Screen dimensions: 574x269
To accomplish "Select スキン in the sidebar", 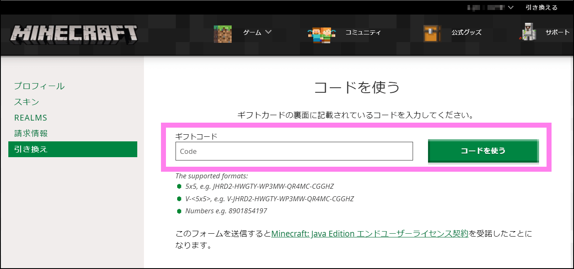I will tap(26, 102).
